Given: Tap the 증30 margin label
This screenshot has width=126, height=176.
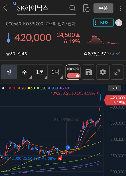Looking at the screenshot, I should point(11,54).
